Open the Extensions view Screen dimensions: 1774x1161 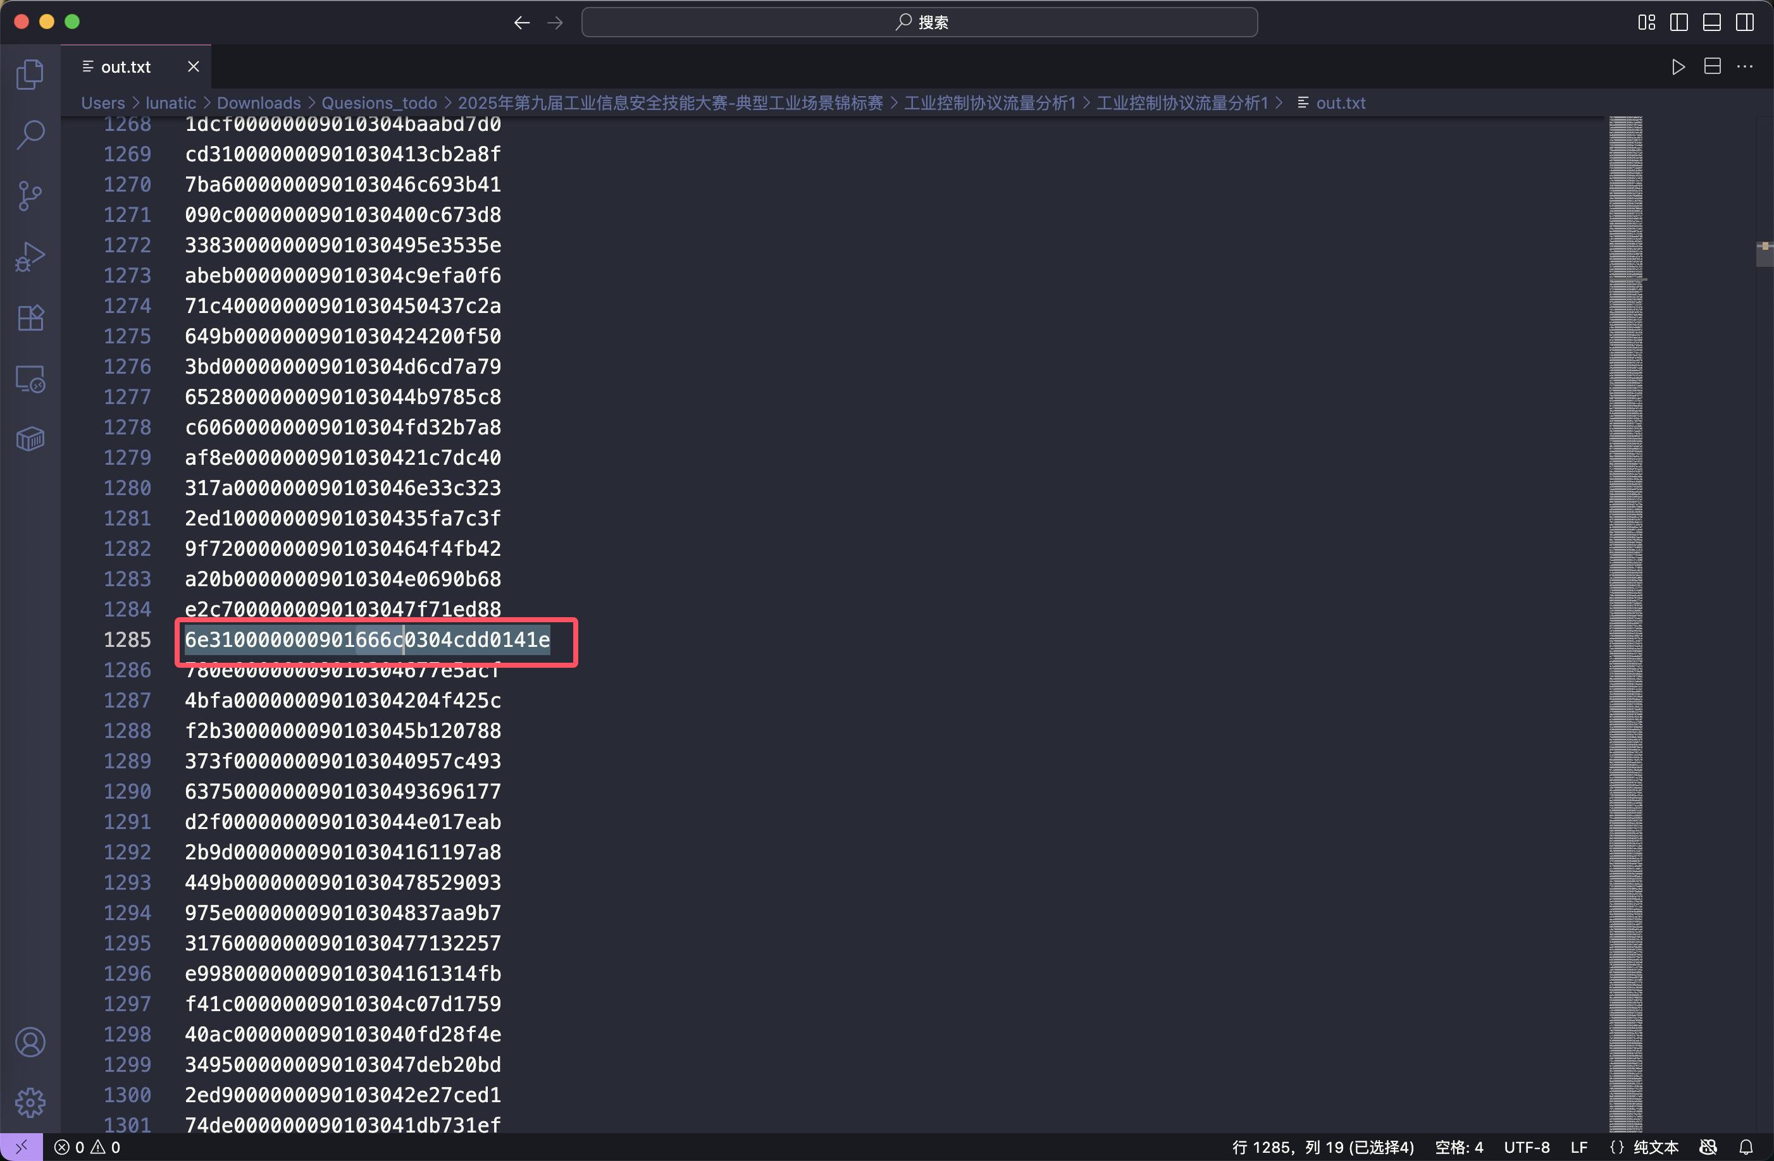pos(30,317)
